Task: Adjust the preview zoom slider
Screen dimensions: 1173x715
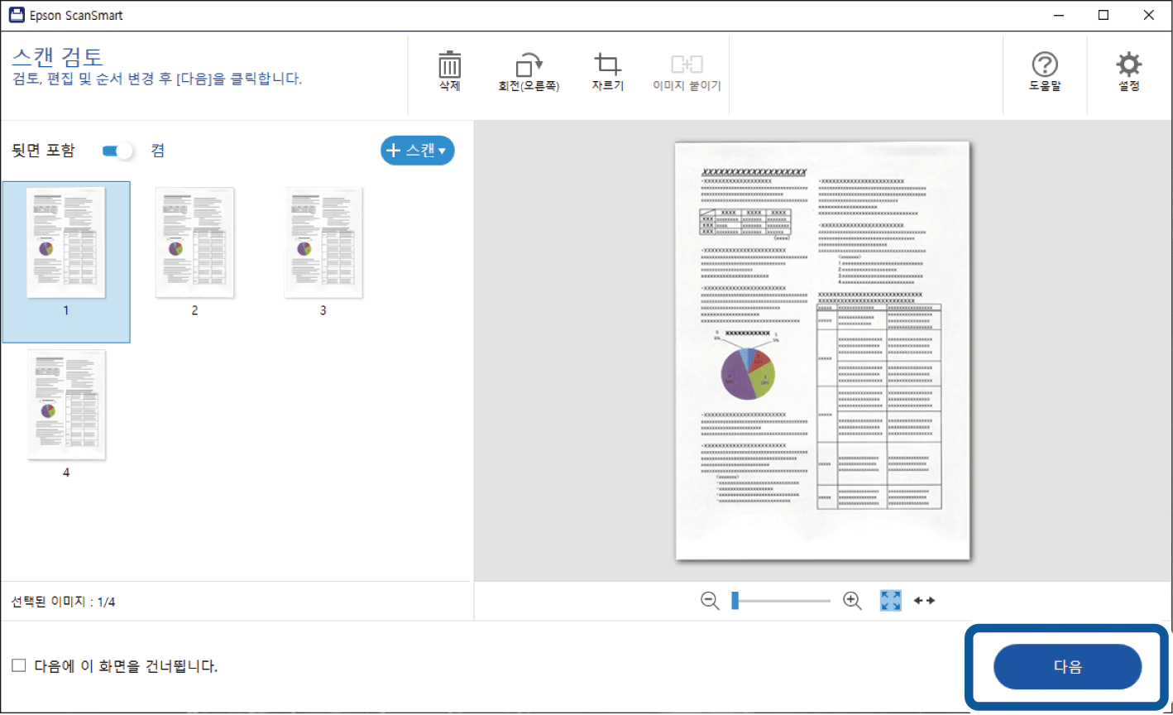Action: click(735, 602)
